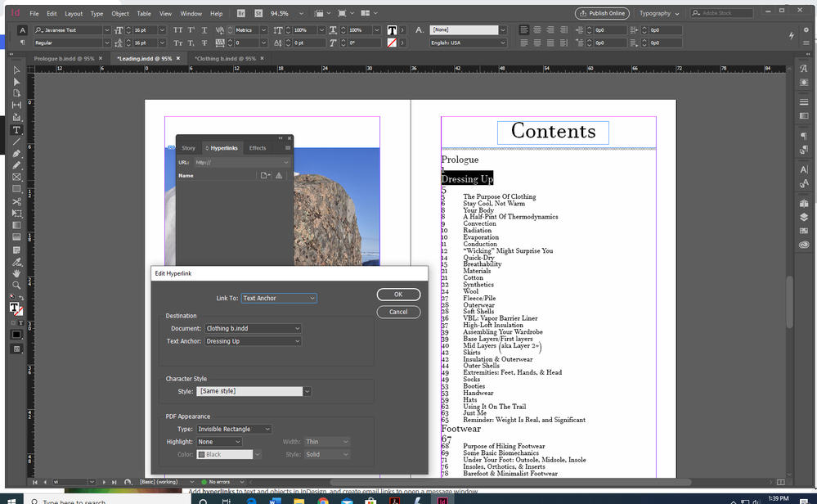Open the PDF Appearance Type dropdown

click(234, 429)
